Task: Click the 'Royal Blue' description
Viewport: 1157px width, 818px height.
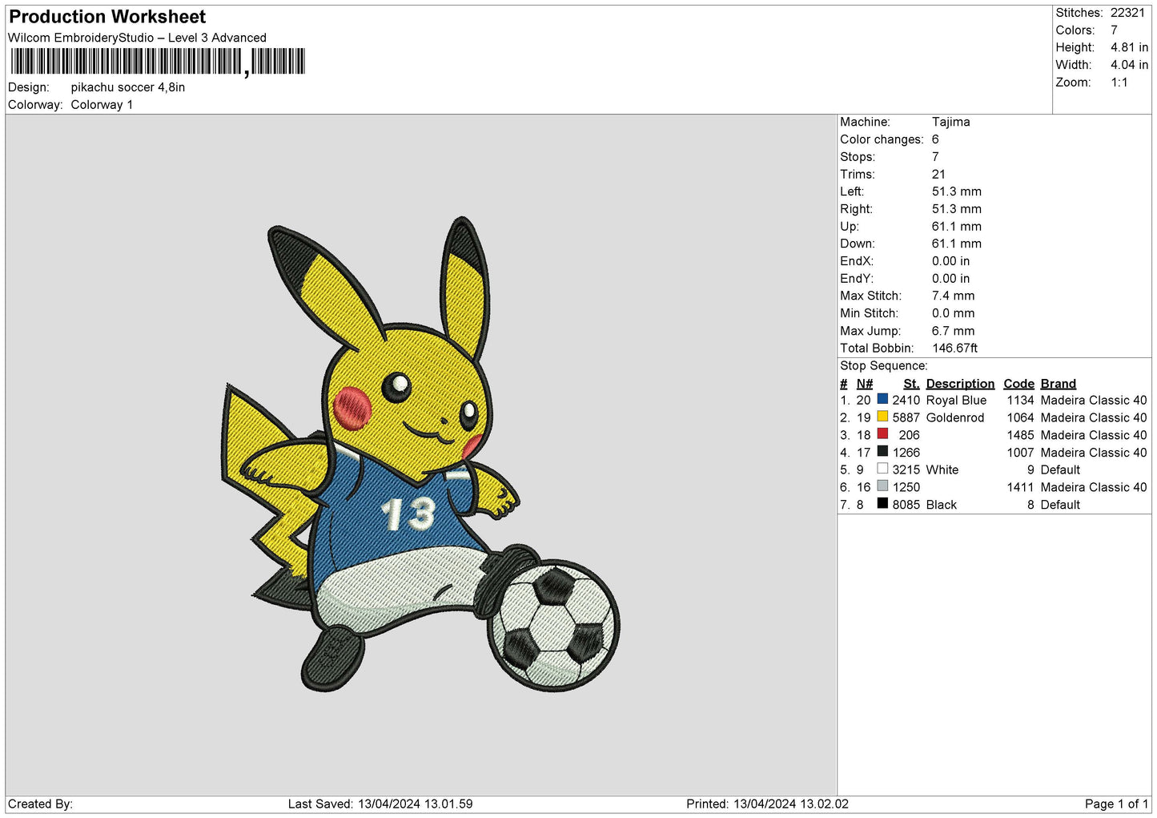Action: click(x=956, y=400)
